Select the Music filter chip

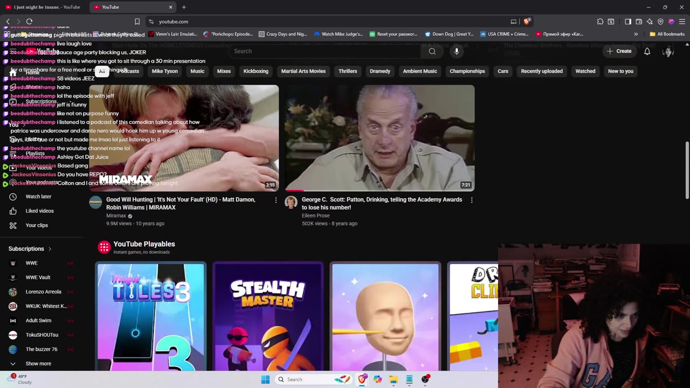click(197, 71)
